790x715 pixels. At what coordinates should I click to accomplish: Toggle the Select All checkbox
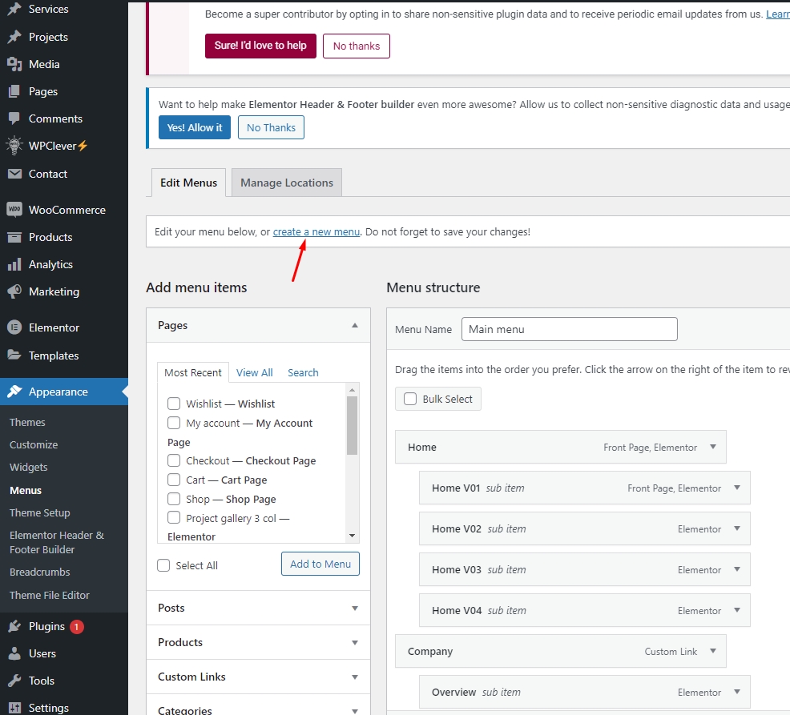tap(164, 565)
